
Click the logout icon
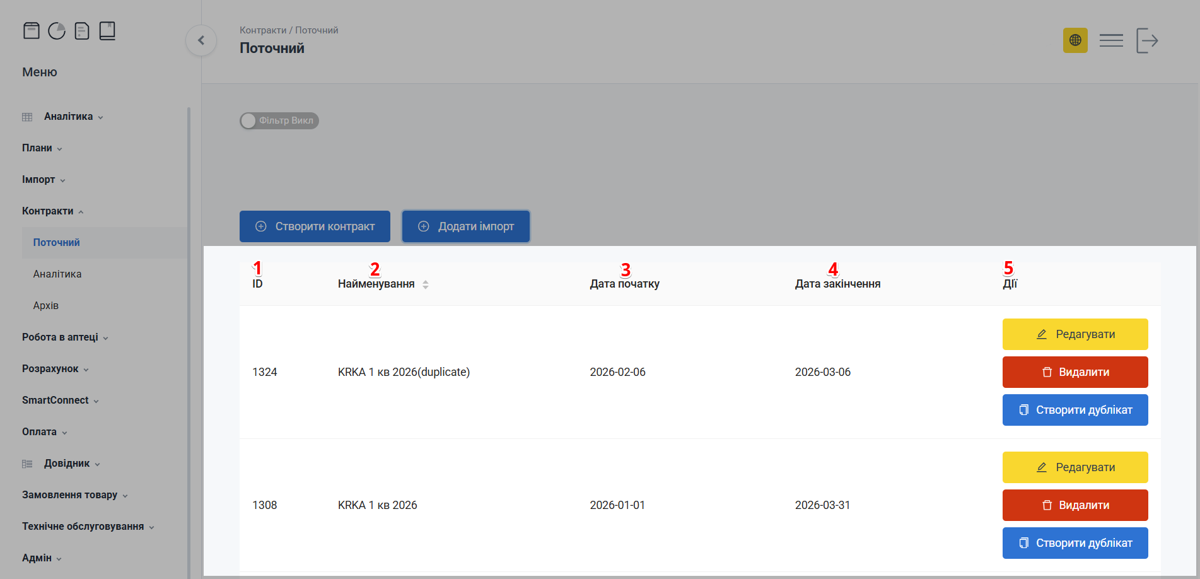(x=1147, y=40)
